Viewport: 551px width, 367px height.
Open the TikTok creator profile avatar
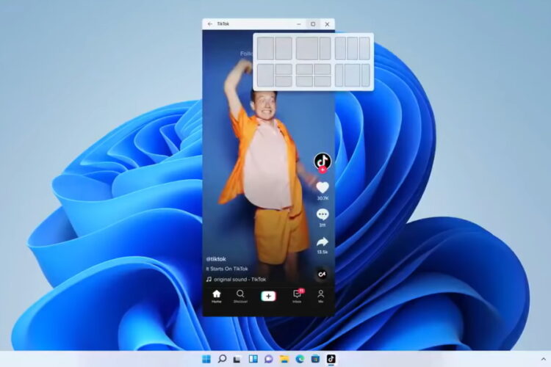coord(323,161)
